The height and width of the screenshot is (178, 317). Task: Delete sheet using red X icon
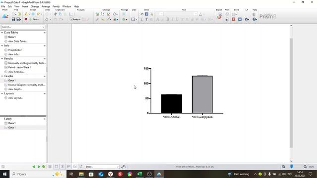(x=26, y=19)
